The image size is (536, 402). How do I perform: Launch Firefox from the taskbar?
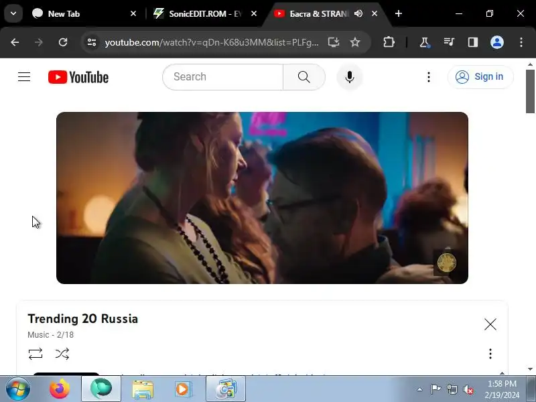(x=59, y=389)
